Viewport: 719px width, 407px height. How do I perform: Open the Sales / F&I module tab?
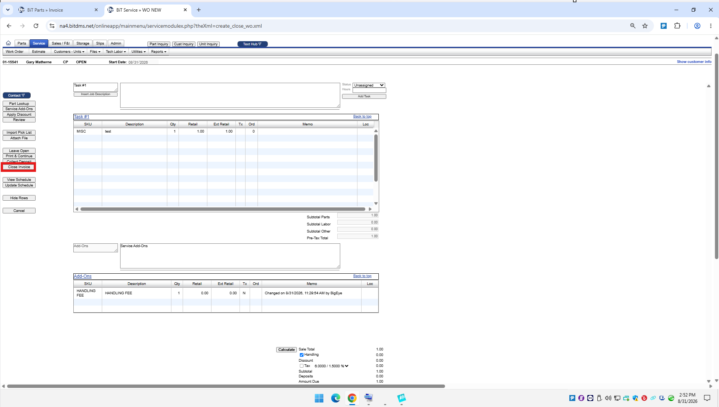pos(61,43)
